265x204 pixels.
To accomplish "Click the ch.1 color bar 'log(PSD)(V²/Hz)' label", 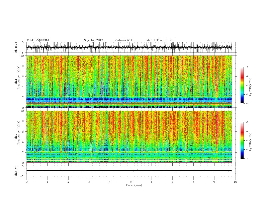I will click(x=250, y=87).
